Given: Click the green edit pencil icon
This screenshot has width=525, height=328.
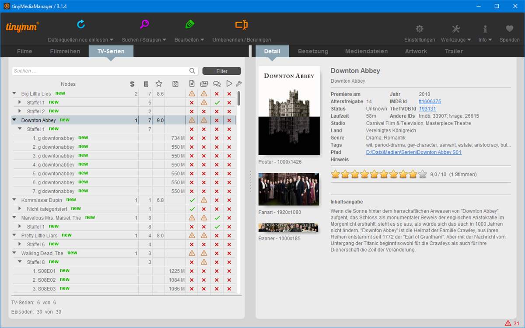Looking at the screenshot, I should (189, 24).
